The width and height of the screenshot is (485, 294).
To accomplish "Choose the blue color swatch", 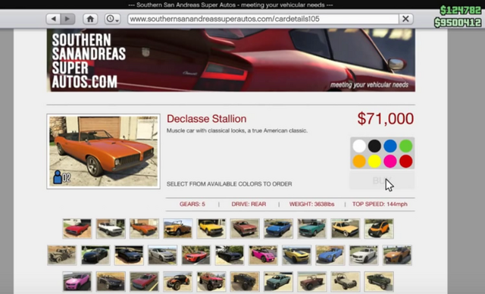I will click(x=390, y=146).
